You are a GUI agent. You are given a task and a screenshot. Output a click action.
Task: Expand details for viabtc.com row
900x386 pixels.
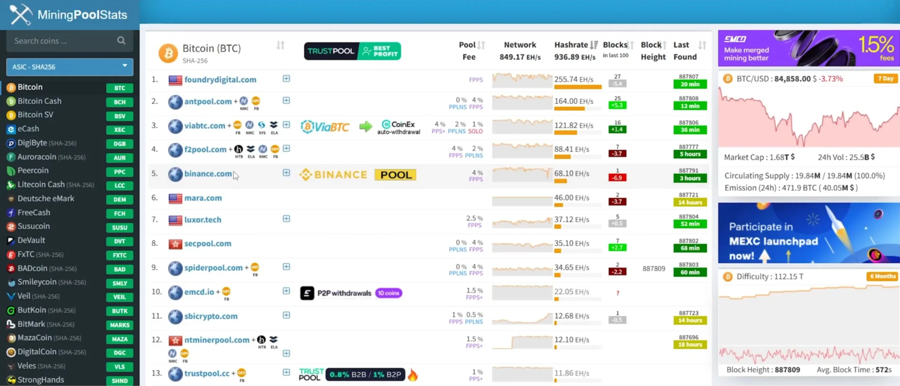[x=287, y=125]
